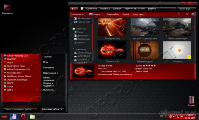Open Компьютер desktop icon

point(7,9)
